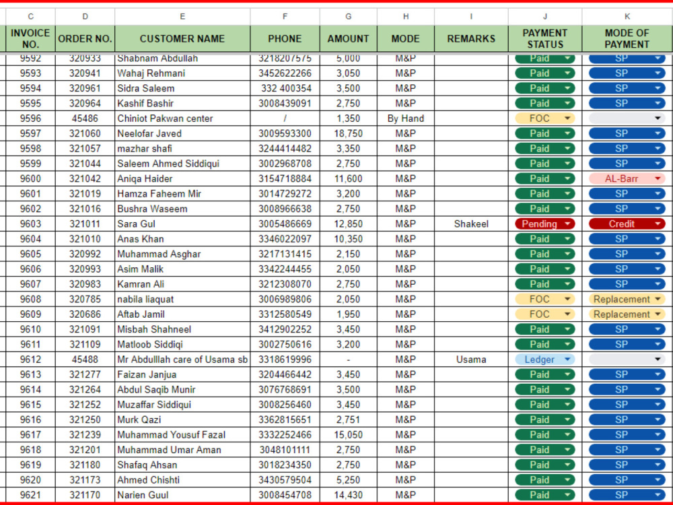Select phone slash cell for invoice 9596
The image size is (673, 505).
pyautogui.click(x=285, y=119)
